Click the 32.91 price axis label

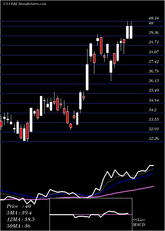pyautogui.click(x=154, y=129)
